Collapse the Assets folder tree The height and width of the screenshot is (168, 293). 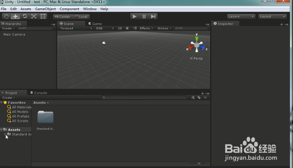click(x=1, y=130)
